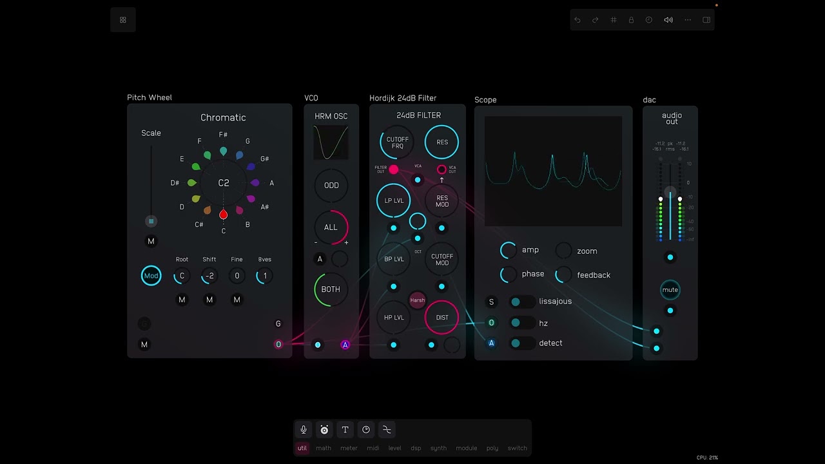The image size is (825, 464).
Task: Toggle the detect switch in Scope
Action: (x=521, y=343)
